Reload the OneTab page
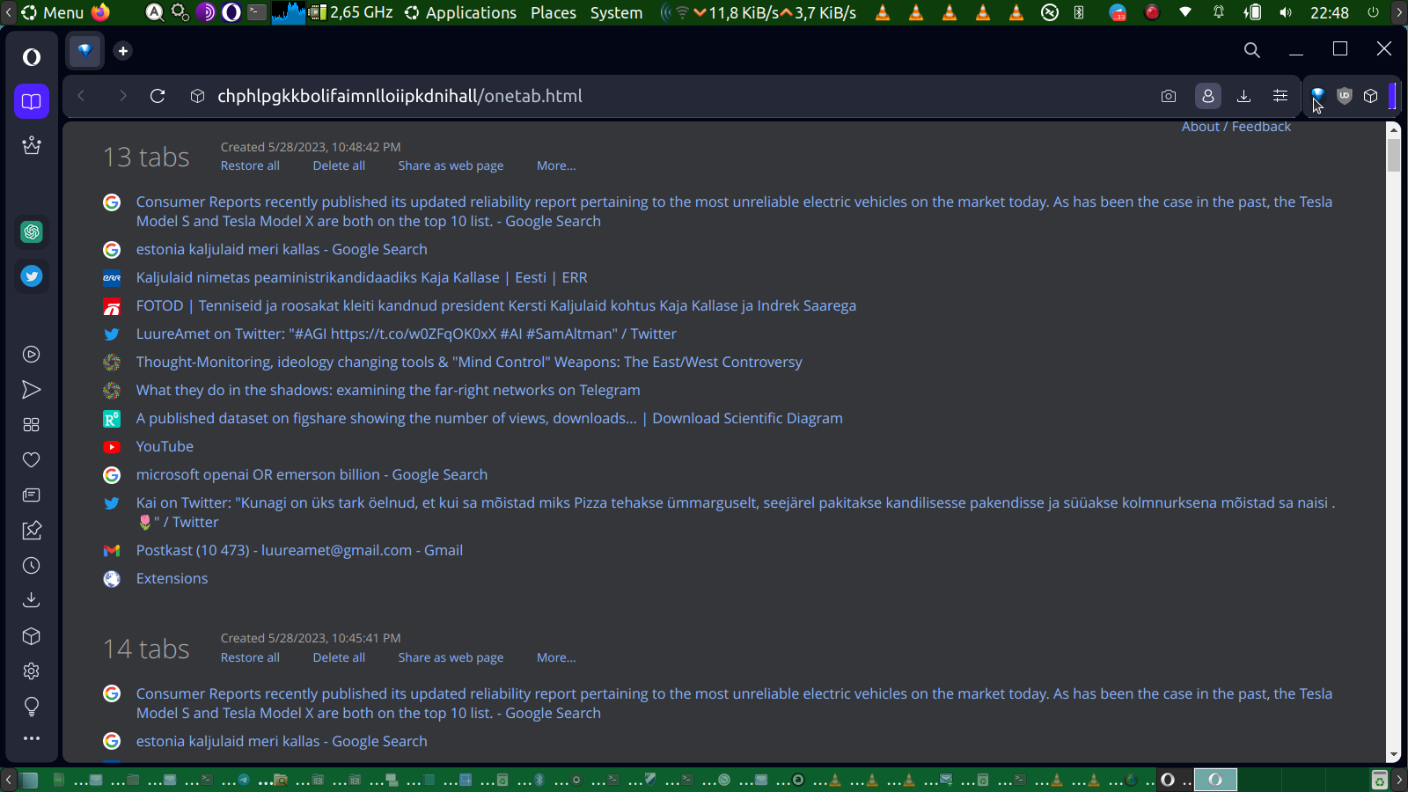 pyautogui.click(x=158, y=96)
